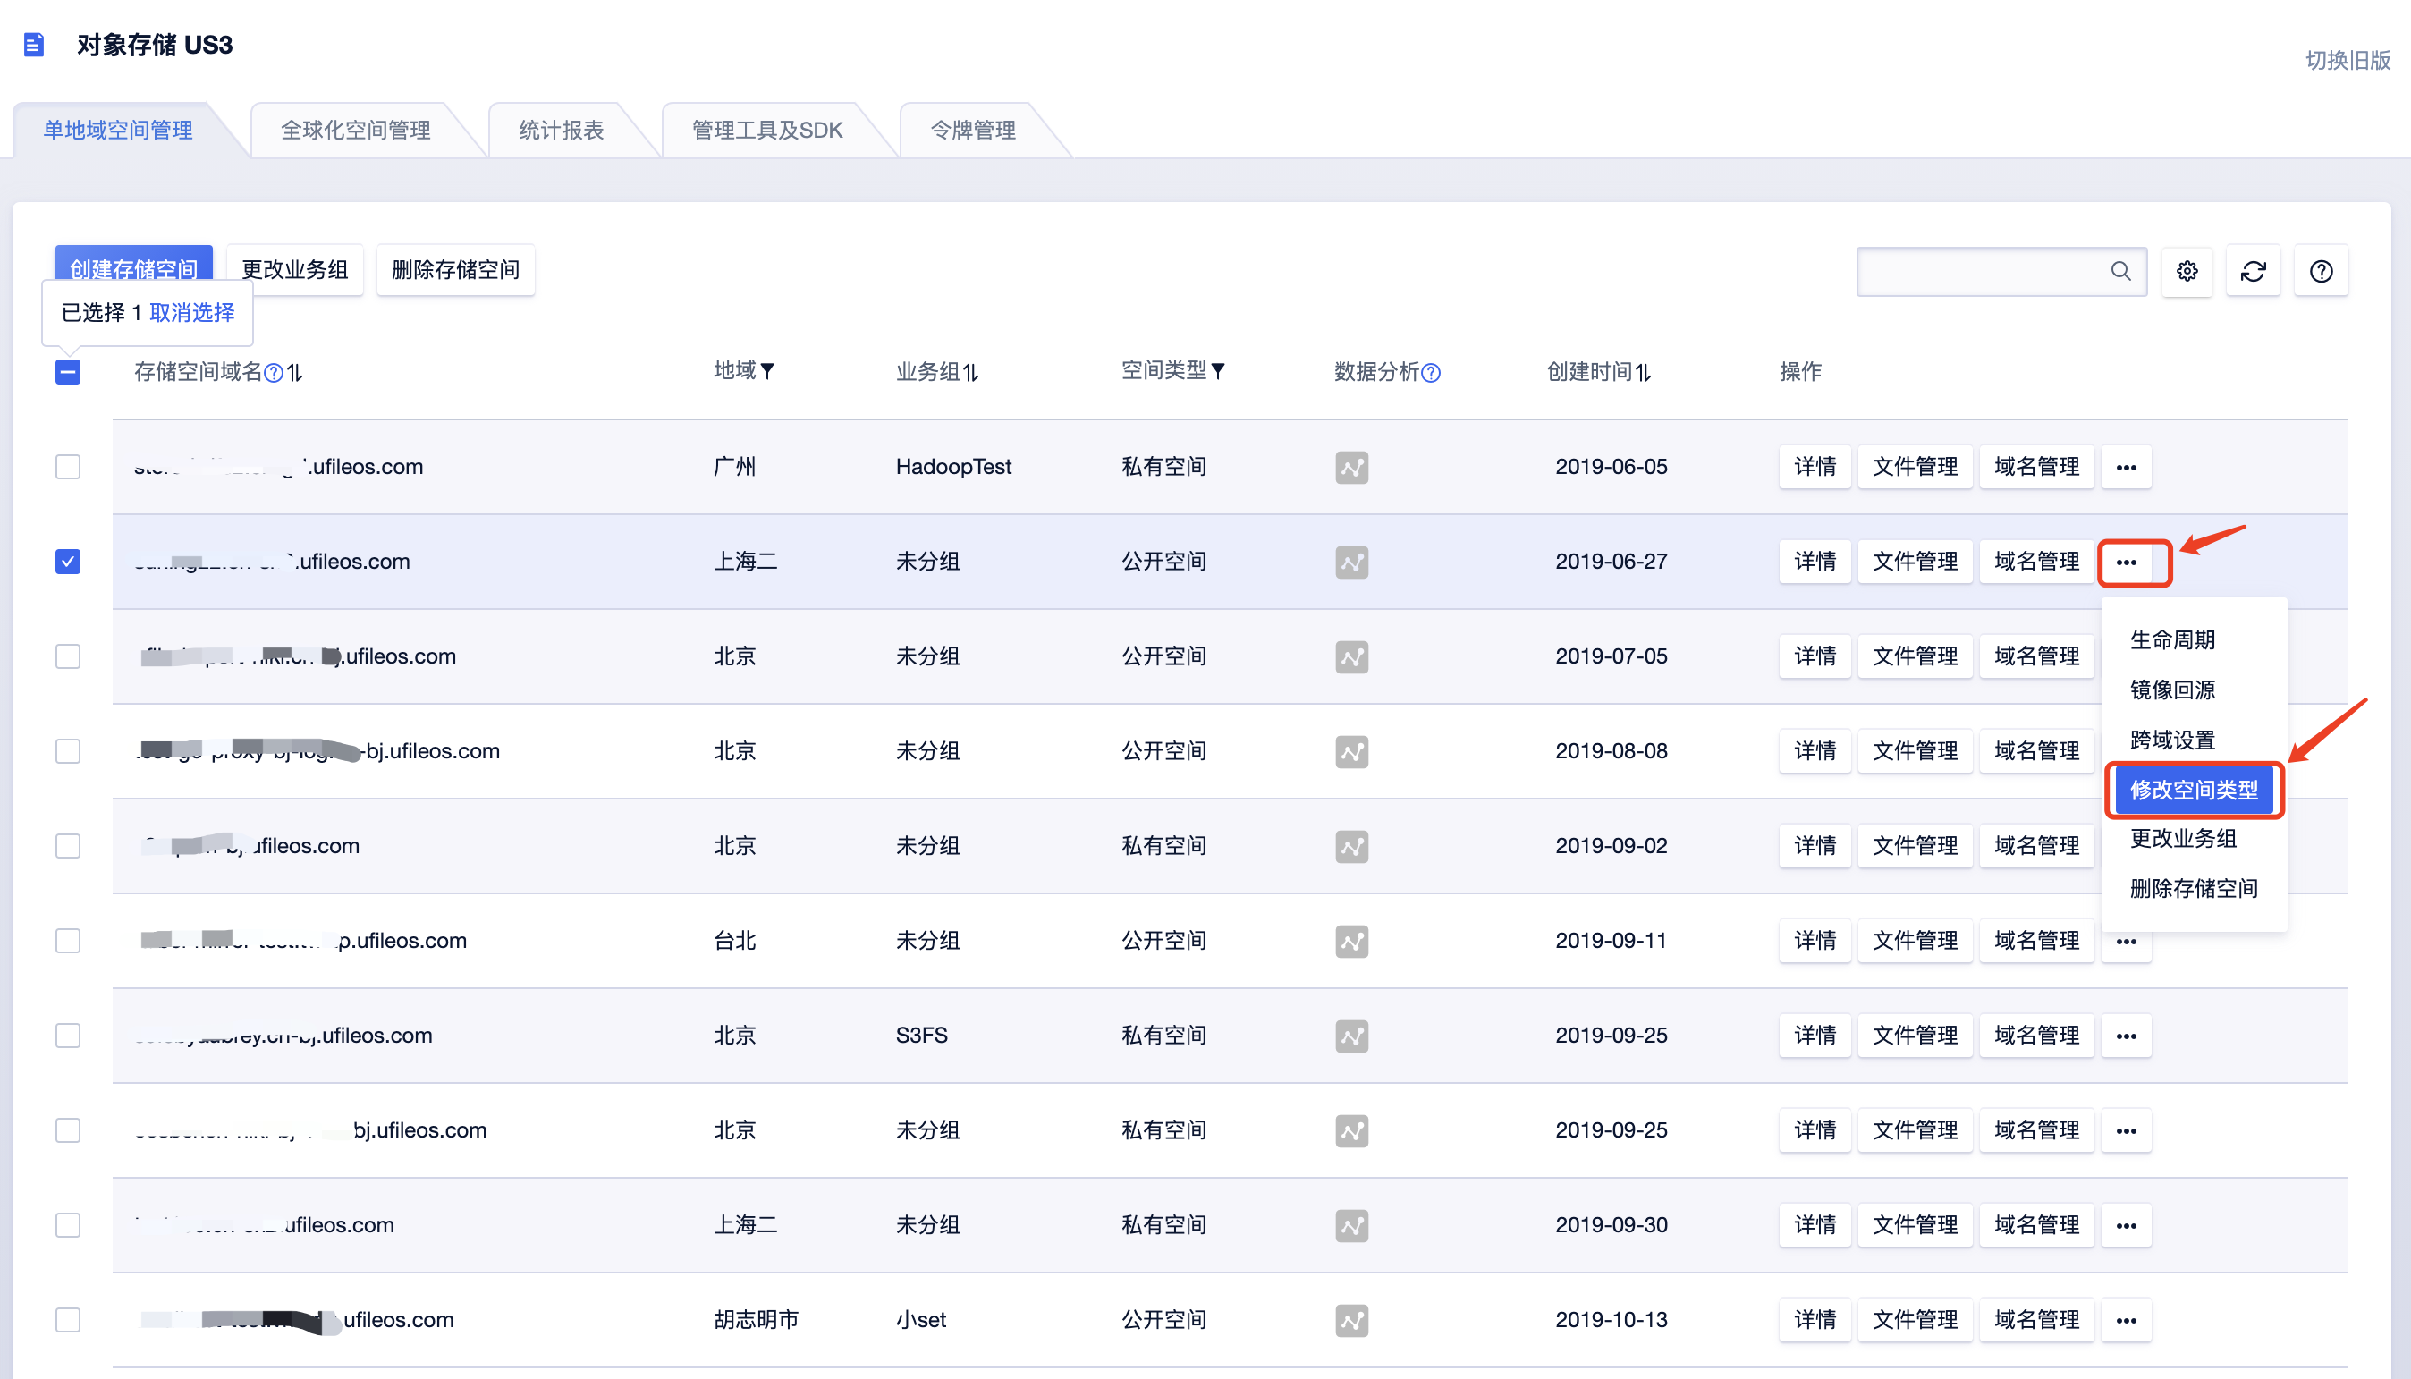Check the 2019-08-08 row checkbox

68,751
